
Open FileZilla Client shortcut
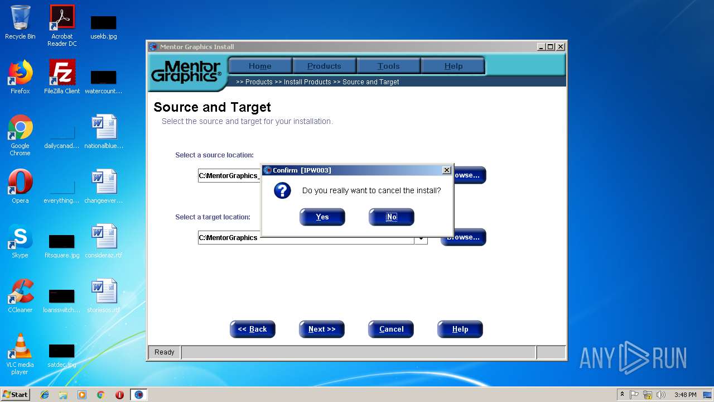(62, 77)
